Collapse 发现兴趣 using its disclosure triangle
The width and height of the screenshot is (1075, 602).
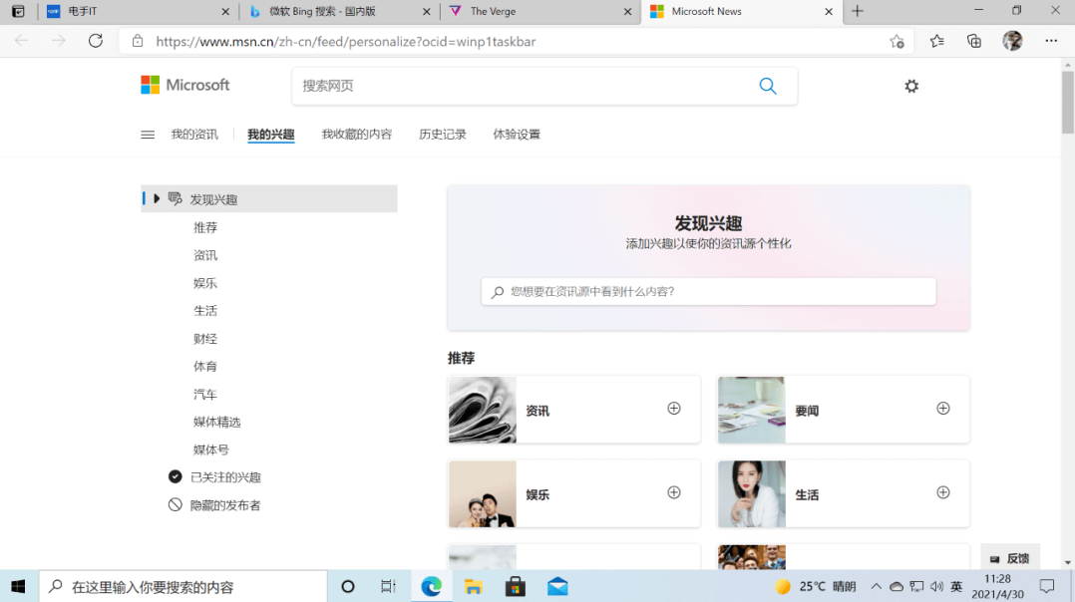click(157, 198)
